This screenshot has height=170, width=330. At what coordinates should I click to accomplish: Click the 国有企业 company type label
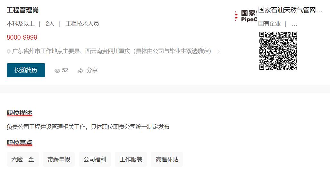[x=269, y=24]
